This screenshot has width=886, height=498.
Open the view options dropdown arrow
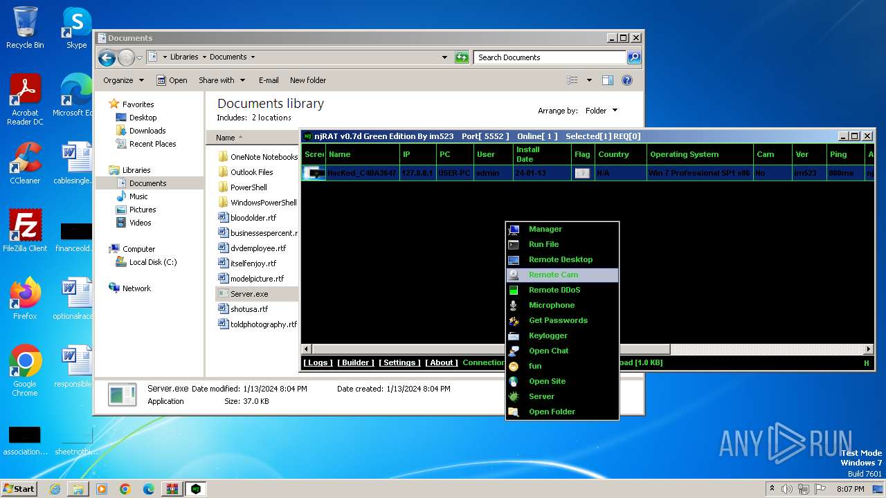click(x=589, y=80)
